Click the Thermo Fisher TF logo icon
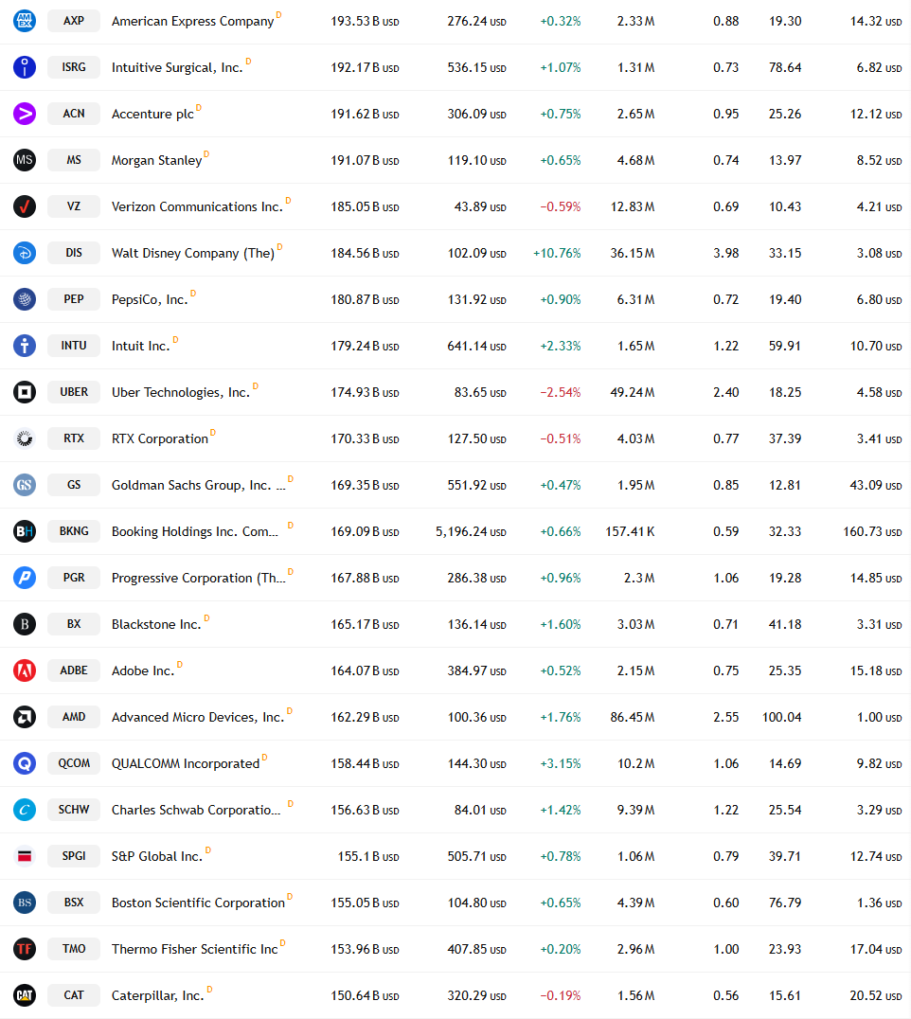The height and width of the screenshot is (1019, 911). [25, 949]
